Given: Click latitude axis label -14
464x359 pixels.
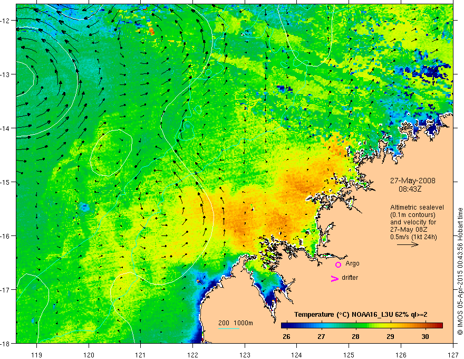Looking at the screenshot, I should coord(6,128).
